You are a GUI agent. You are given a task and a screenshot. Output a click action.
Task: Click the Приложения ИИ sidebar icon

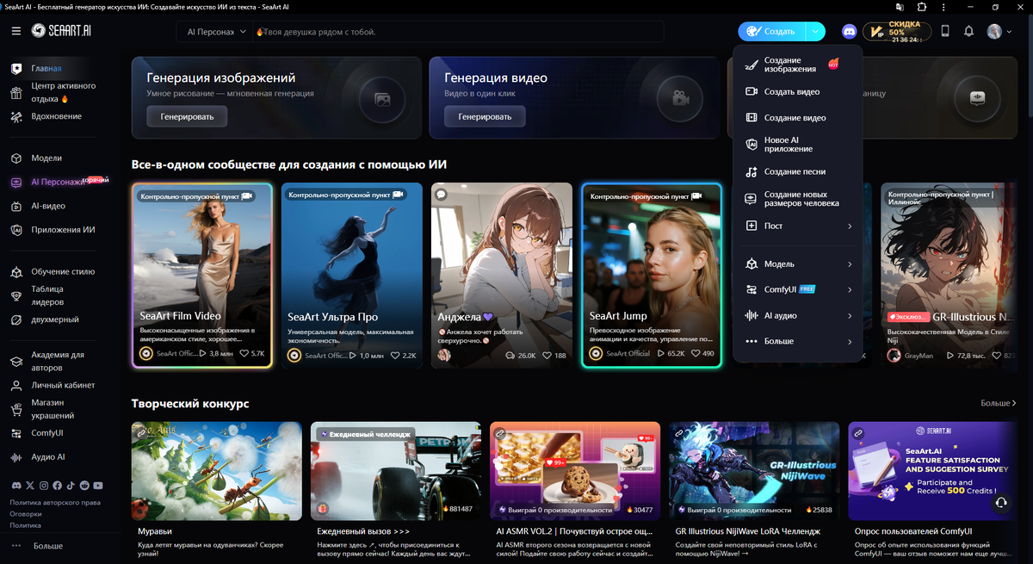[x=15, y=230]
